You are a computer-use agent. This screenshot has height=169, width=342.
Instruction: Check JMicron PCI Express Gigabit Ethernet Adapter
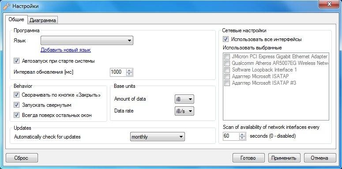pyautogui.click(x=227, y=56)
